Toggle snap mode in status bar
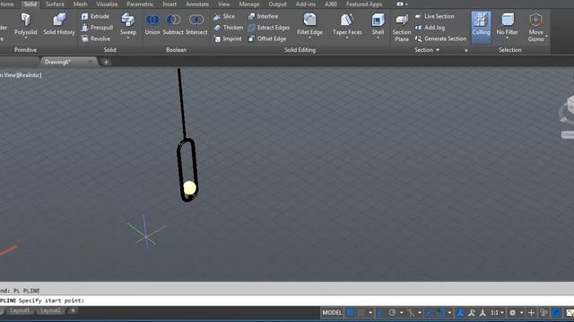This screenshot has width=574, height=322. (x=361, y=312)
